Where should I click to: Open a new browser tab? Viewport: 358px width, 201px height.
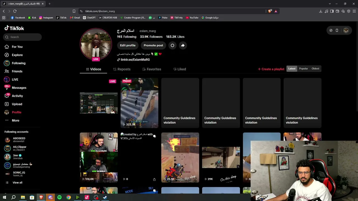[x=50, y=4]
